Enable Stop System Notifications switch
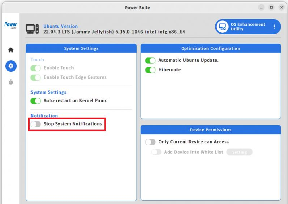This screenshot has height=204, width=288. [x=36, y=124]
